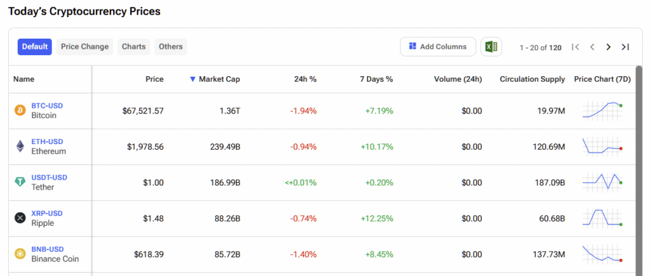Click Ripple 24h change -0.74%
This screenshot has width=650, height=276.
tap(303, 218)
